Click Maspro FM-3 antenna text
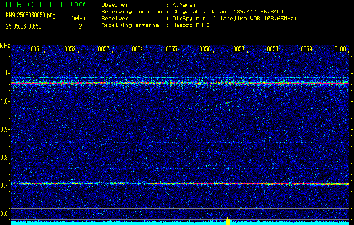Screen dimensions: 354x225 tap(191, 25)
